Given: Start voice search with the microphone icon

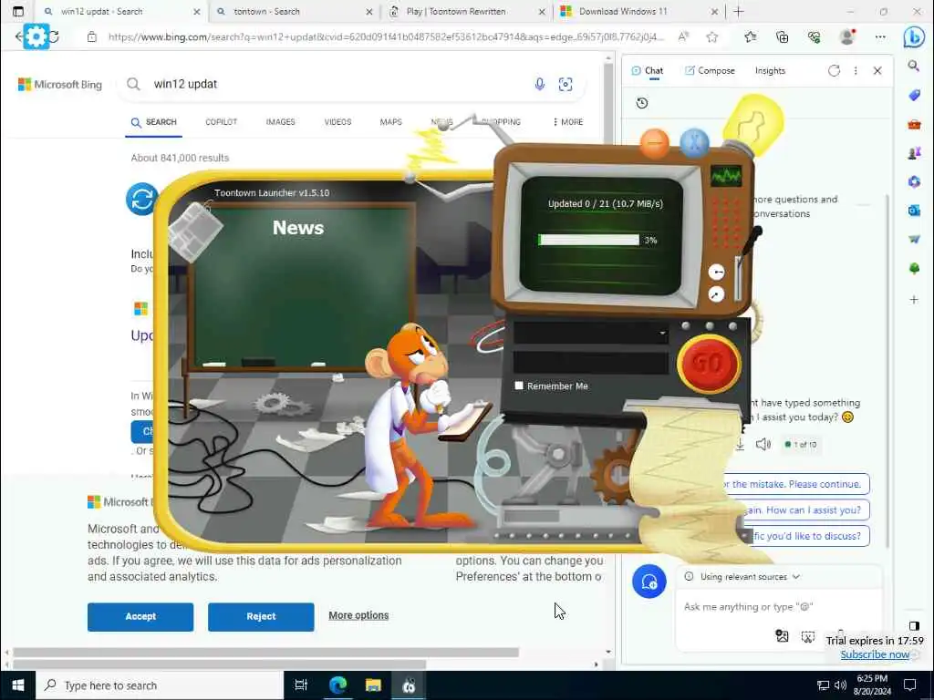Looking at the screenshot, I should point(539,84).
